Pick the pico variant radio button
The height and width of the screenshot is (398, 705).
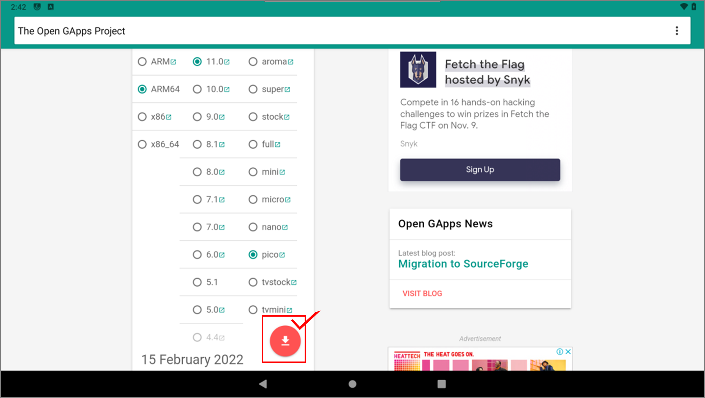point(253,255)
